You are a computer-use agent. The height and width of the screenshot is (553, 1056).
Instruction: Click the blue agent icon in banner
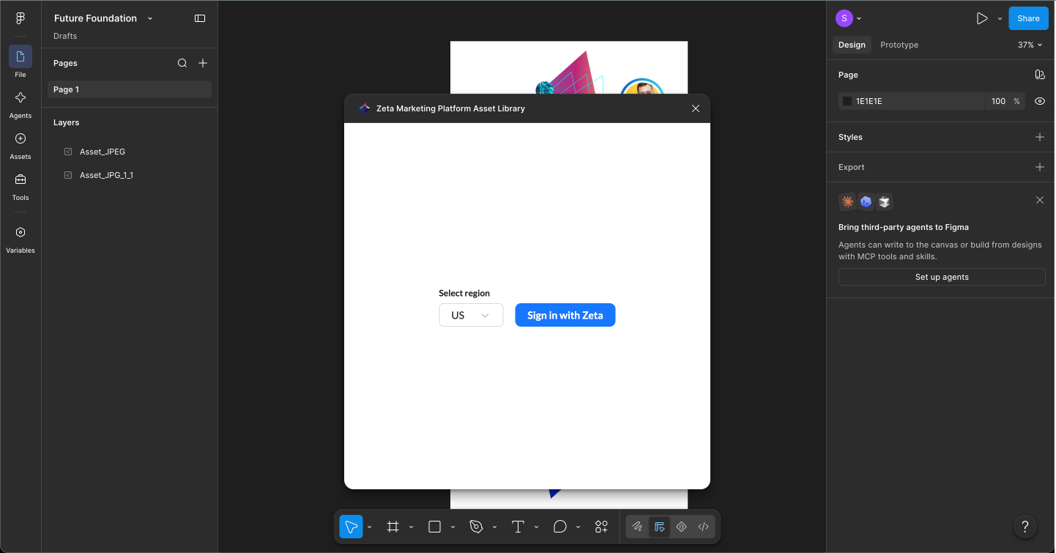point(866,201)
